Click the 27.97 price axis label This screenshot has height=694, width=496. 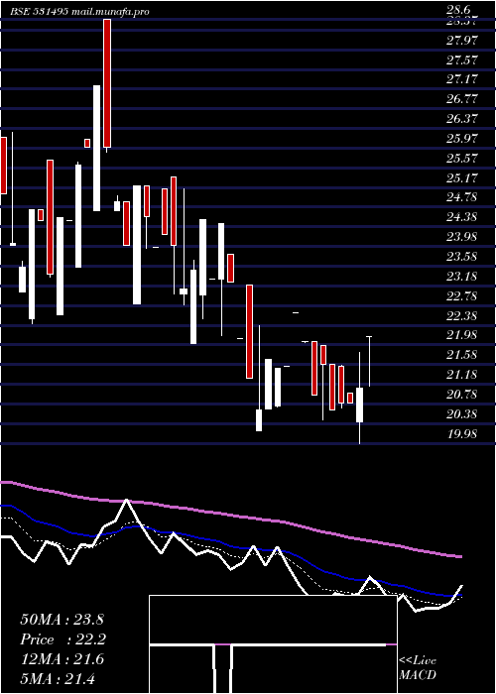pyautogui.click(x=462, y=41)
